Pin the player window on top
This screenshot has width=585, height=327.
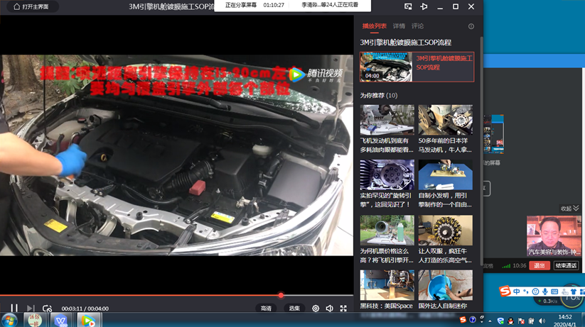coord(424,6)
